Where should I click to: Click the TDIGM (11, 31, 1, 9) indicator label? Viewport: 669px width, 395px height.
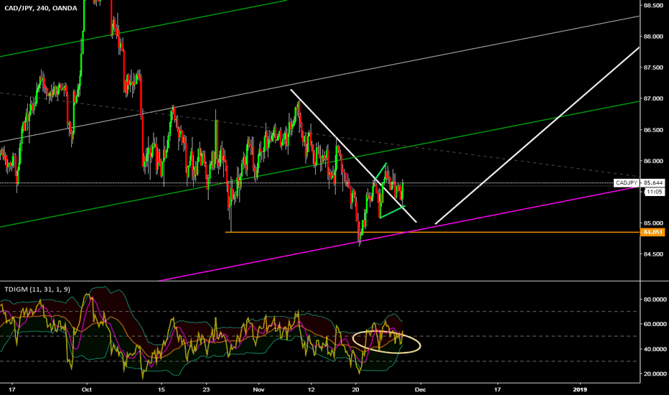[x=37, y=289]
